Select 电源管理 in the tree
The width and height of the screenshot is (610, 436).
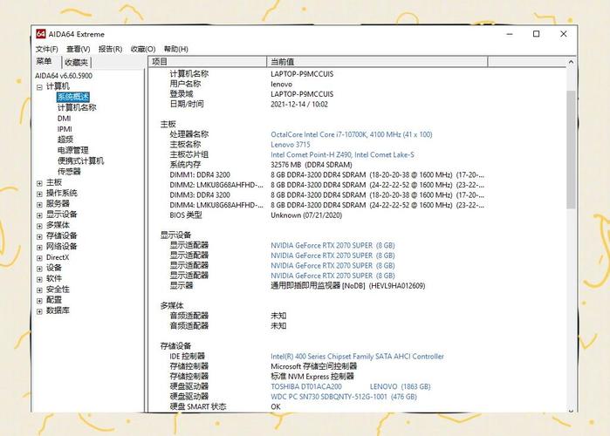coord(72,150)
